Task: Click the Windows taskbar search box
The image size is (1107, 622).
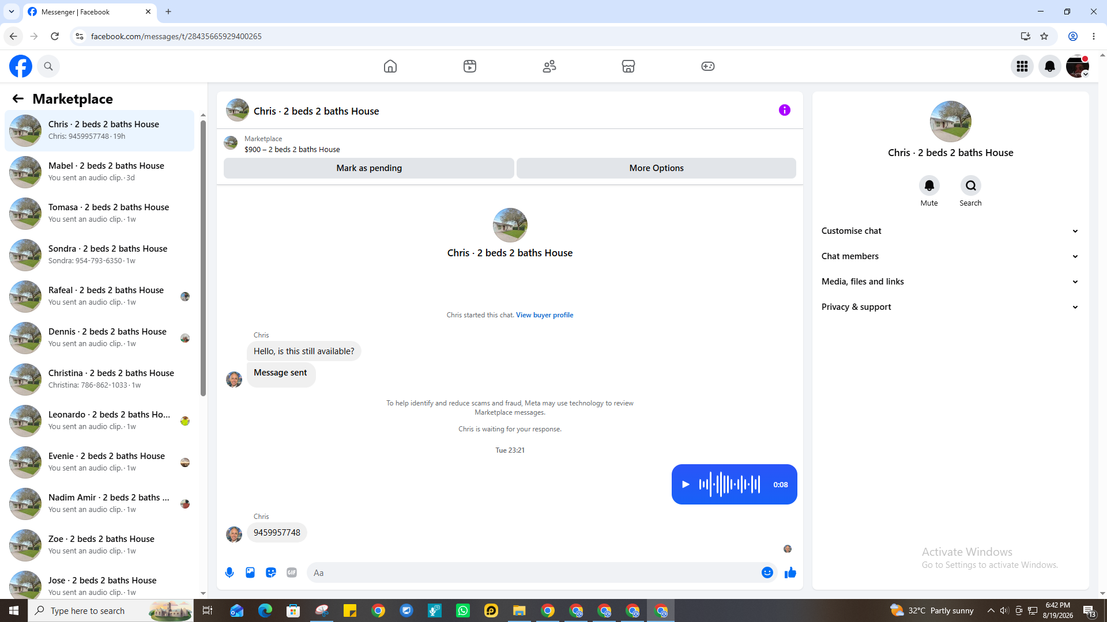Action: click(x=111, y=610)
